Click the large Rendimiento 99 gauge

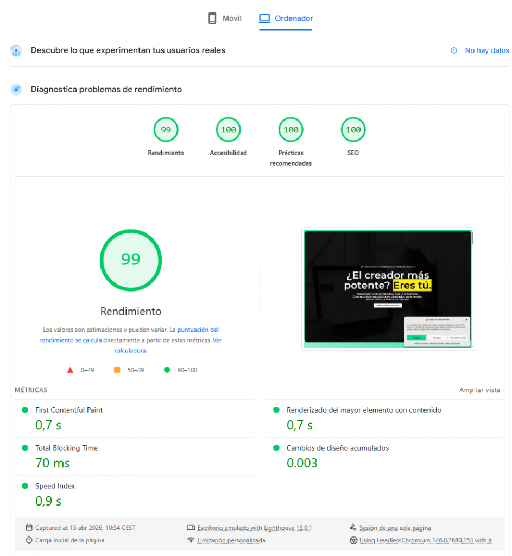(130, 260)
